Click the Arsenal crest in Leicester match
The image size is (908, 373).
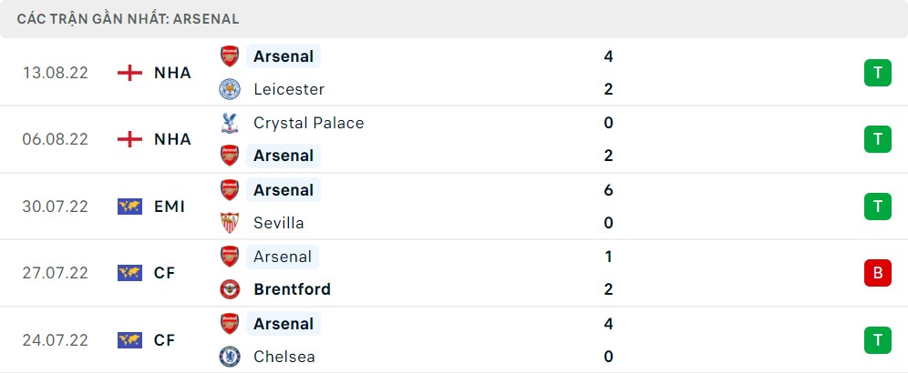[x=230, y=56]
